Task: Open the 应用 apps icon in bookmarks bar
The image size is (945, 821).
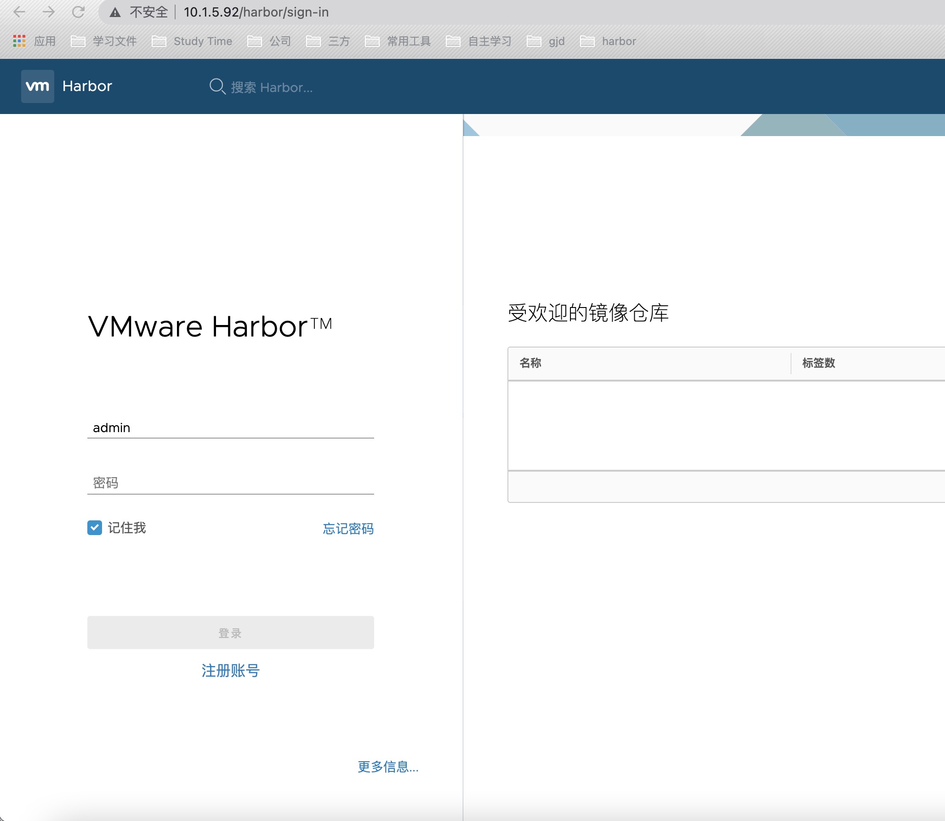Action: (x=19, y=41)
